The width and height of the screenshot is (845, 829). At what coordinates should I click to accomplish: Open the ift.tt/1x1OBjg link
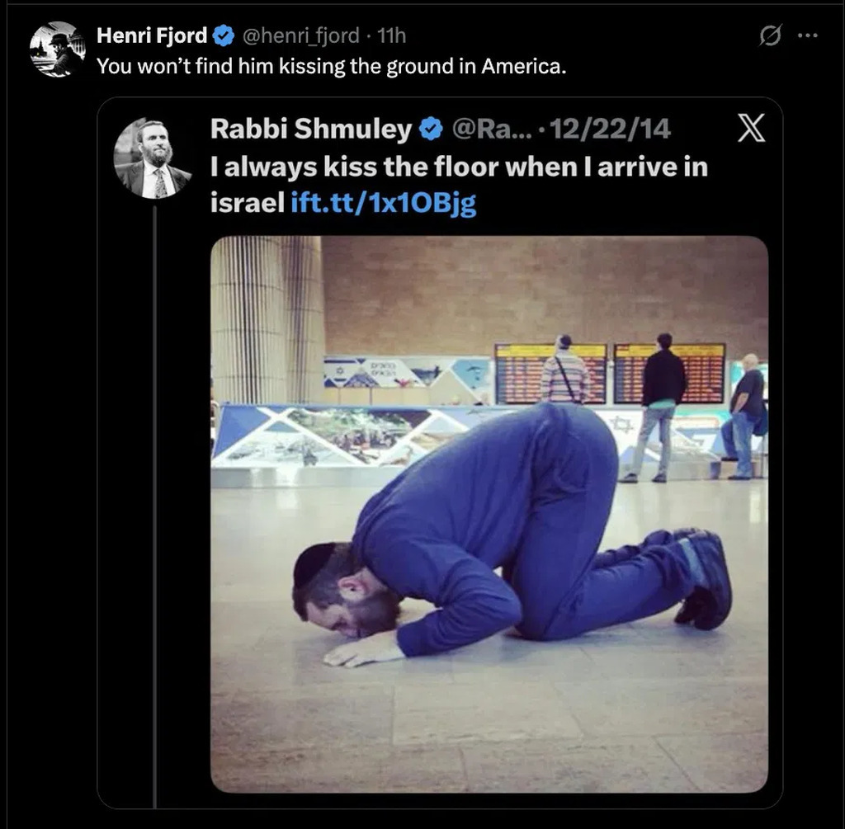384,203
